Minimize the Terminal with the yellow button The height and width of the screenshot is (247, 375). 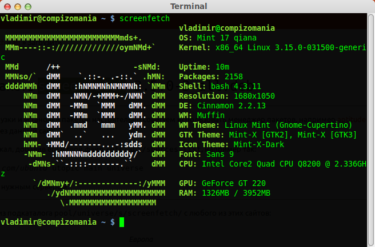pos(18,7)
